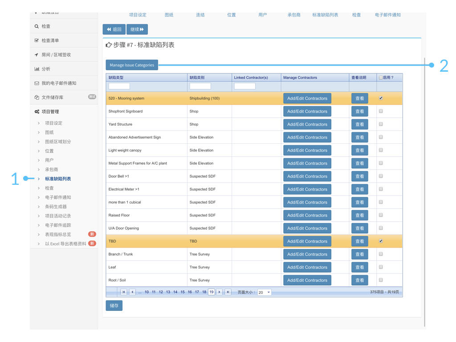
Task: Switch to the 标准缺陷列表 top tab
Action: coord(325,15)
